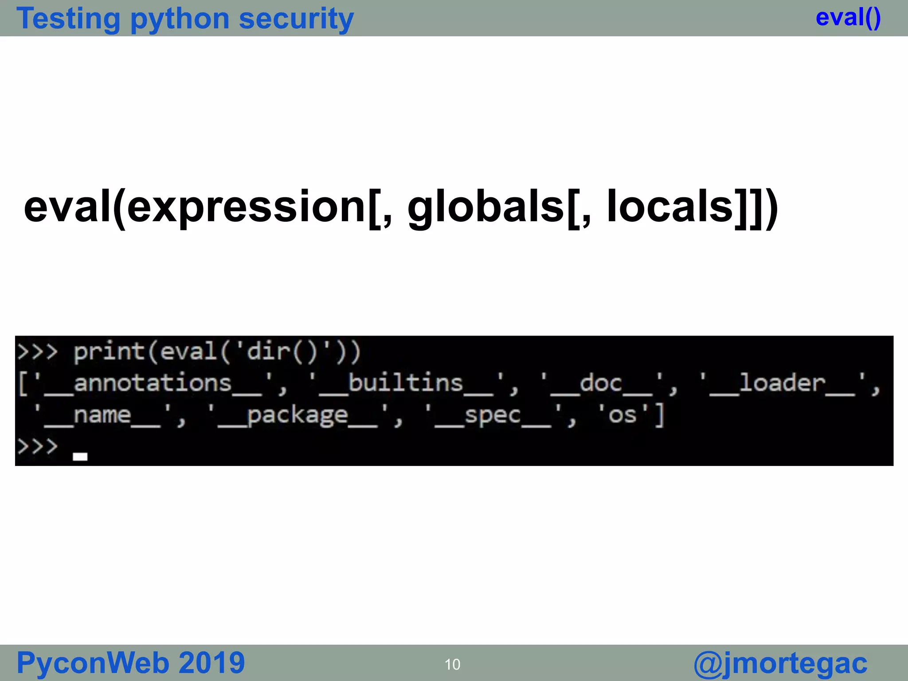
Task: Select the '__name__' entry in terminal output
Action: 102,416
